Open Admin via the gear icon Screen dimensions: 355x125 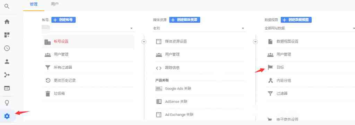click(x=7, y=116)
